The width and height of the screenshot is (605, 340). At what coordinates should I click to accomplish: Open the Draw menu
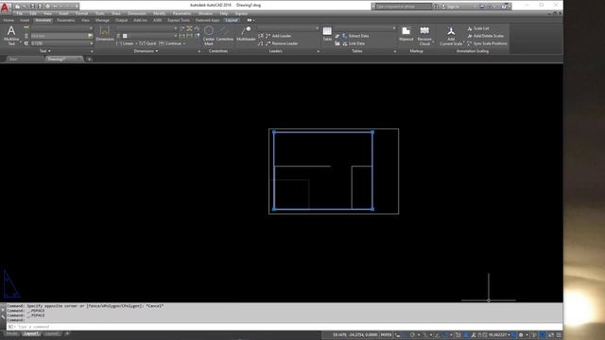115,13
